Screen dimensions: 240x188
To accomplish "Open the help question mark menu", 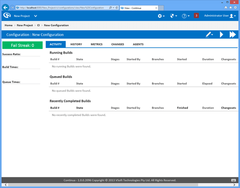I will pos(186,16).
